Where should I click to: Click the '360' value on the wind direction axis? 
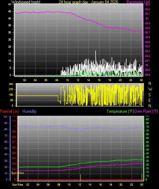click(x=11, y=84)
